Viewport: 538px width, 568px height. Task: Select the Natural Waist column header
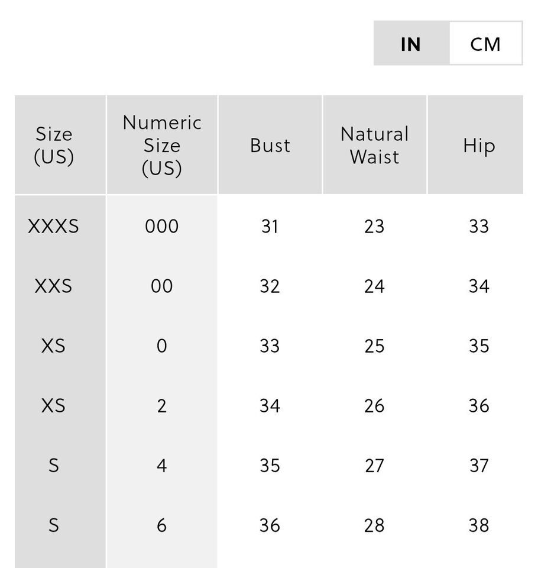pyautogui.click(x=375, y=145)
